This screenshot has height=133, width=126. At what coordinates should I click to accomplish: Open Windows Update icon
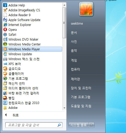point(5,54)
